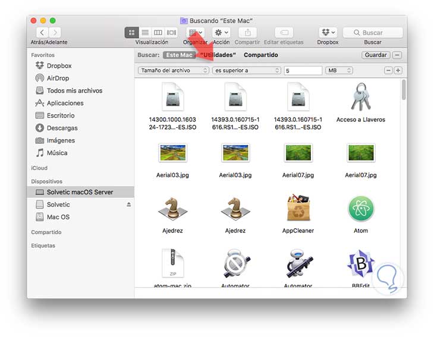Go back with the Atrás arrow
Screen dimensions: 434x337
pyautogui.click(x=42, y=33)
